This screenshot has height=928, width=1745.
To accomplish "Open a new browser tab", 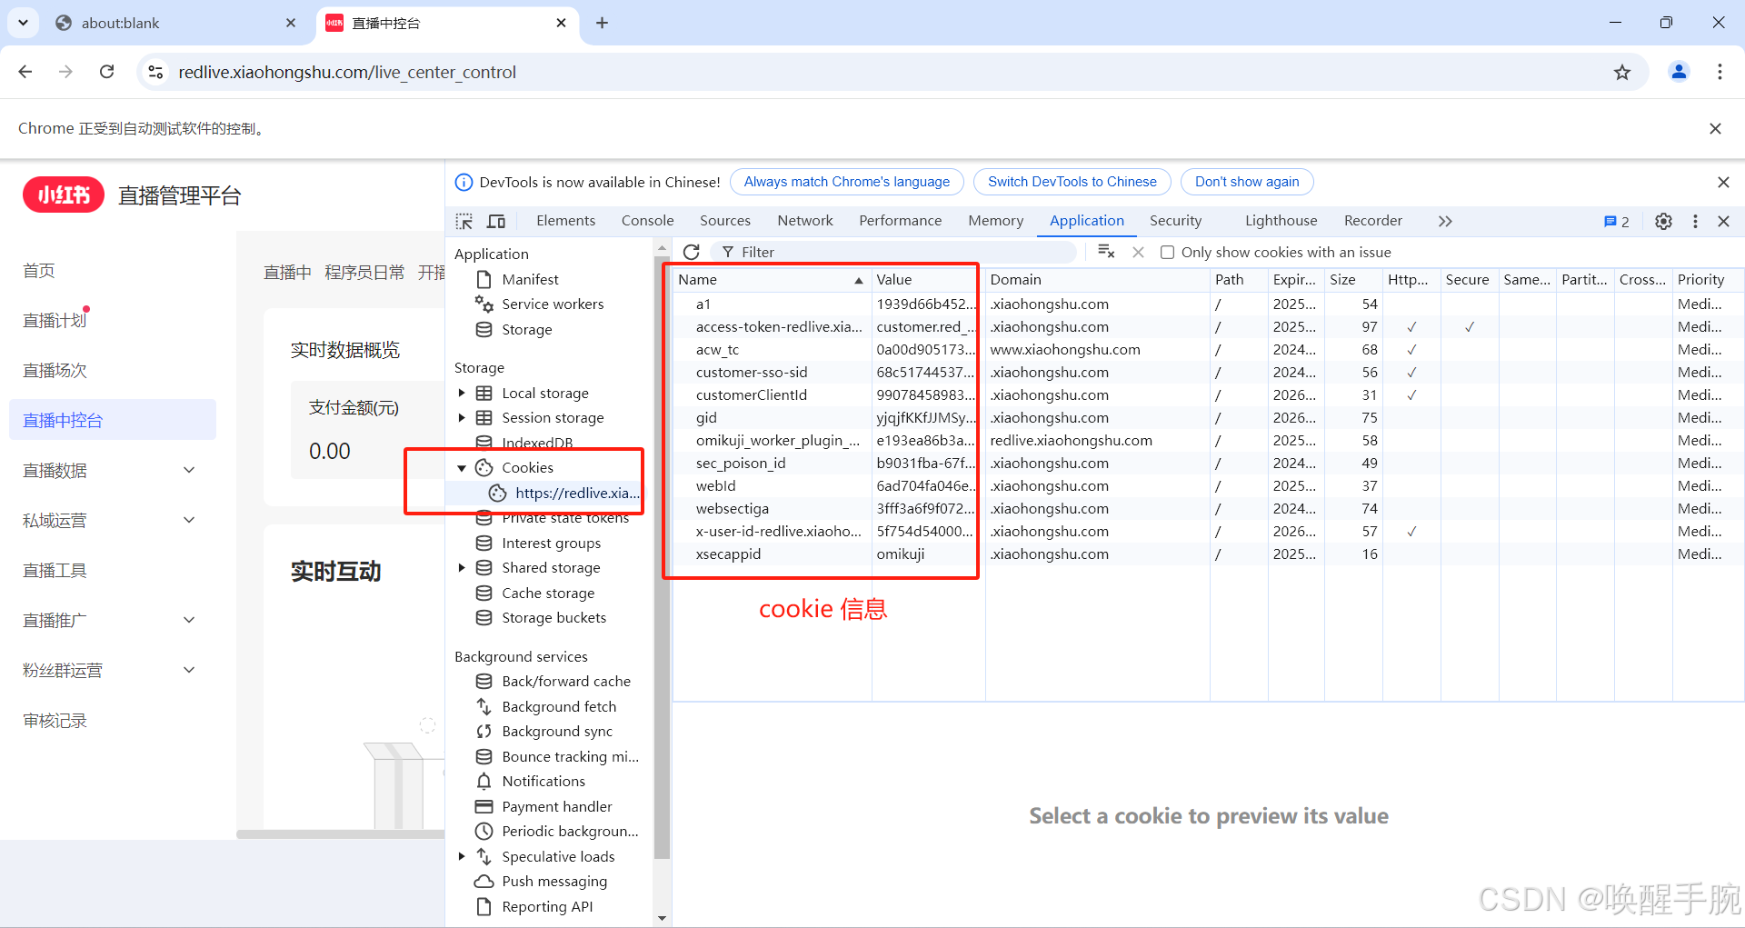I will coord(602,23).
